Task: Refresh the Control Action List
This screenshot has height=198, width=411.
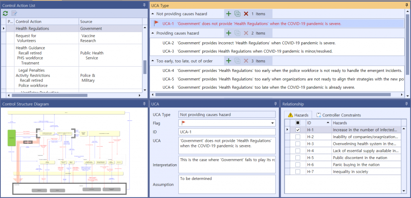Action: pos(5,13)
